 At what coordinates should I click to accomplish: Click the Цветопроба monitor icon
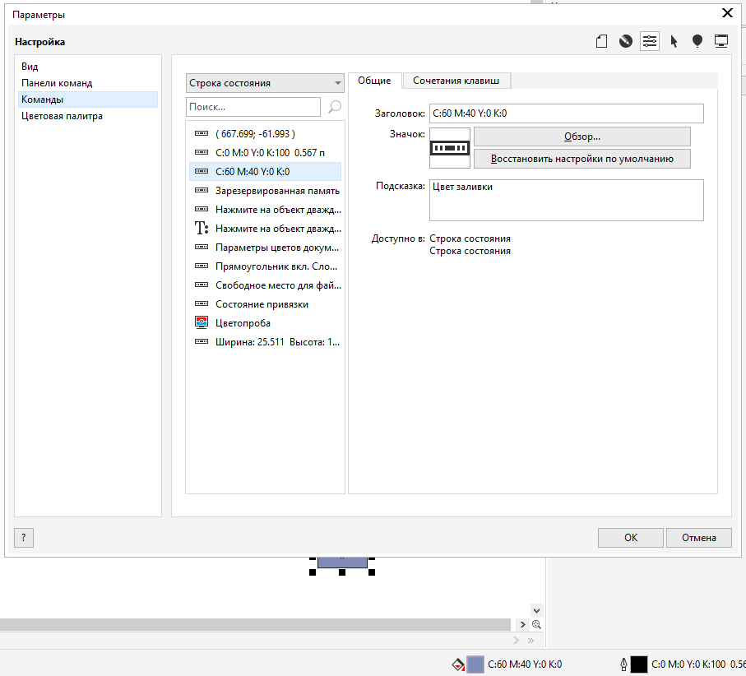point(202,322)
